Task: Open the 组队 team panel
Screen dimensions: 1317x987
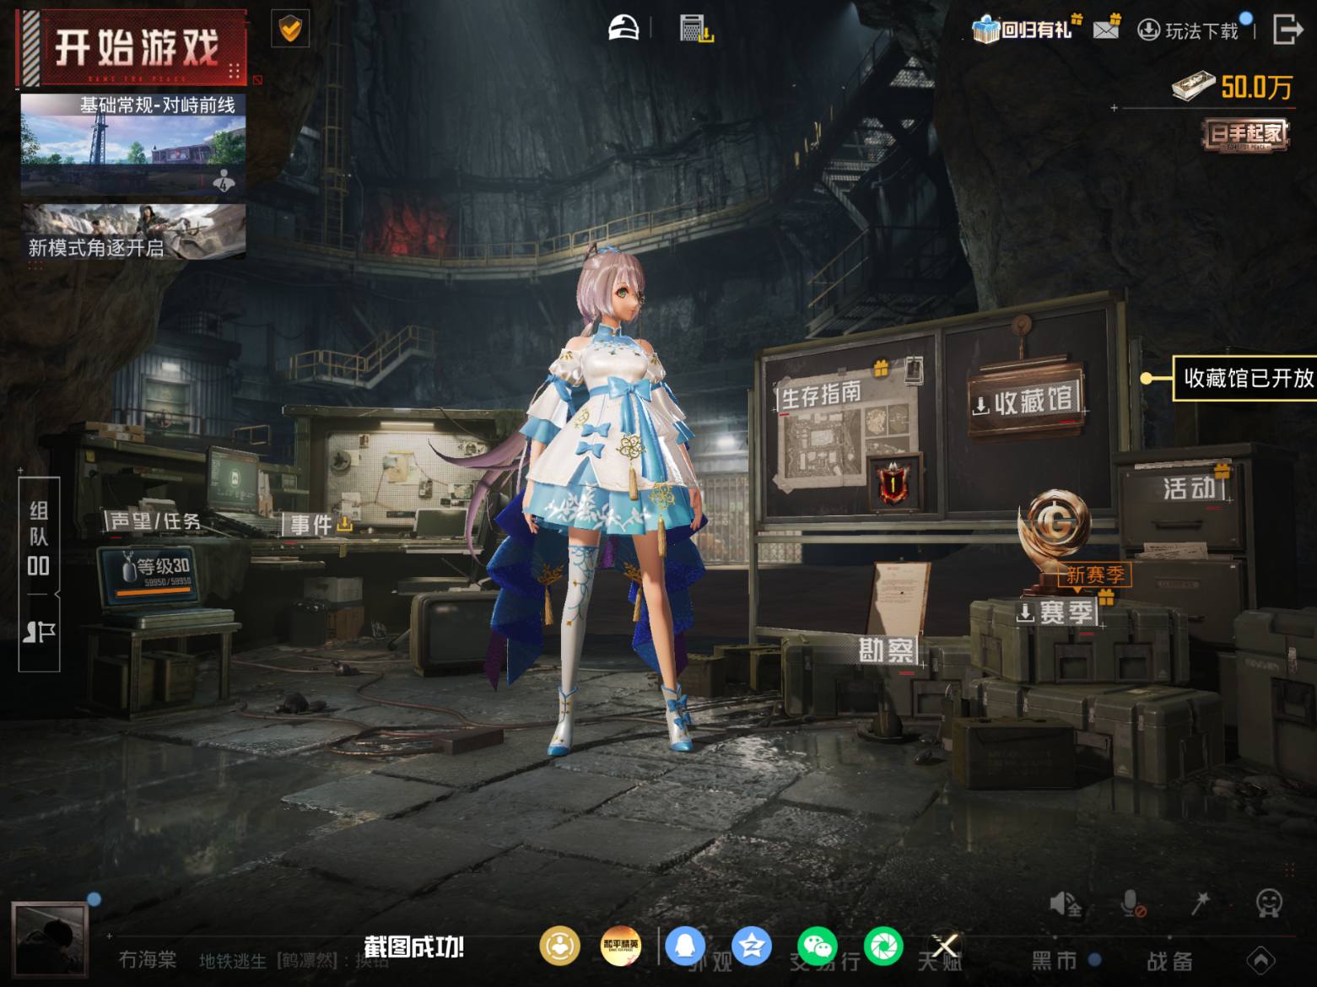Action: coord(39,537)
